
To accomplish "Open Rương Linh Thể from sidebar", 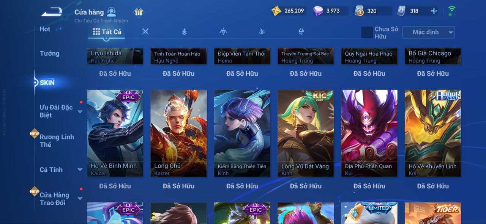I will point(57,141).
